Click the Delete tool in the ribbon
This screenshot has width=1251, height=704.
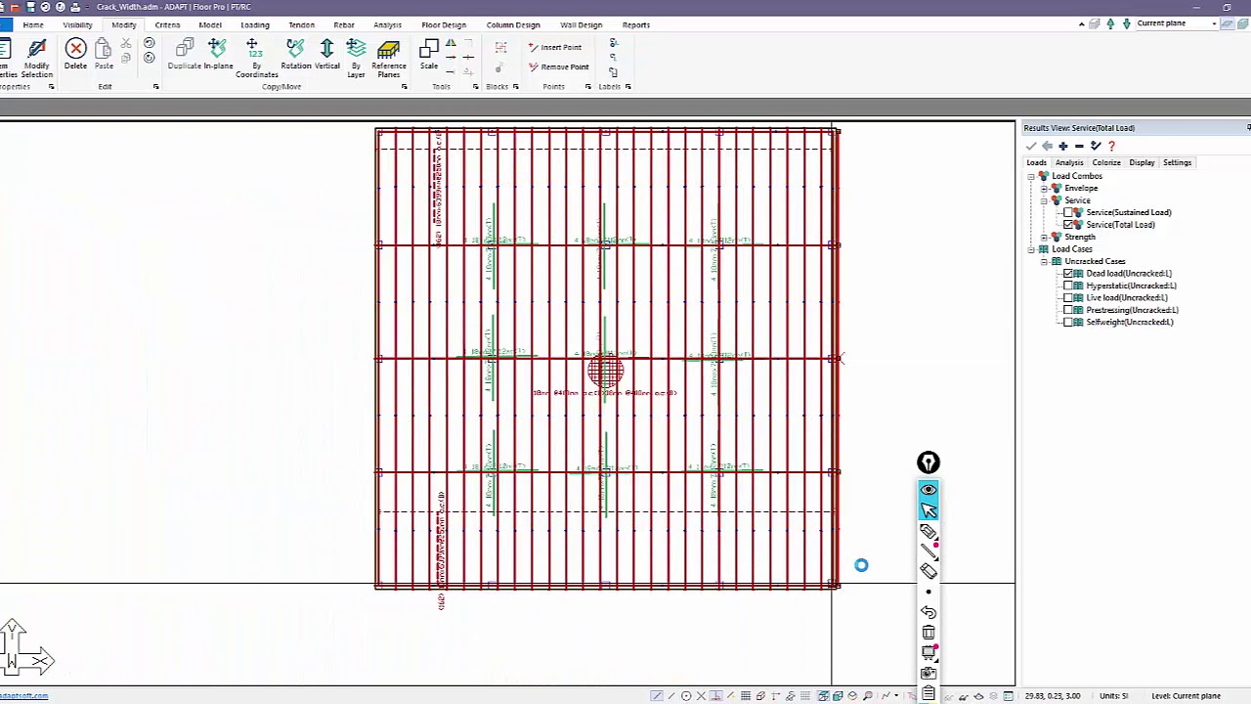point(75,54)
